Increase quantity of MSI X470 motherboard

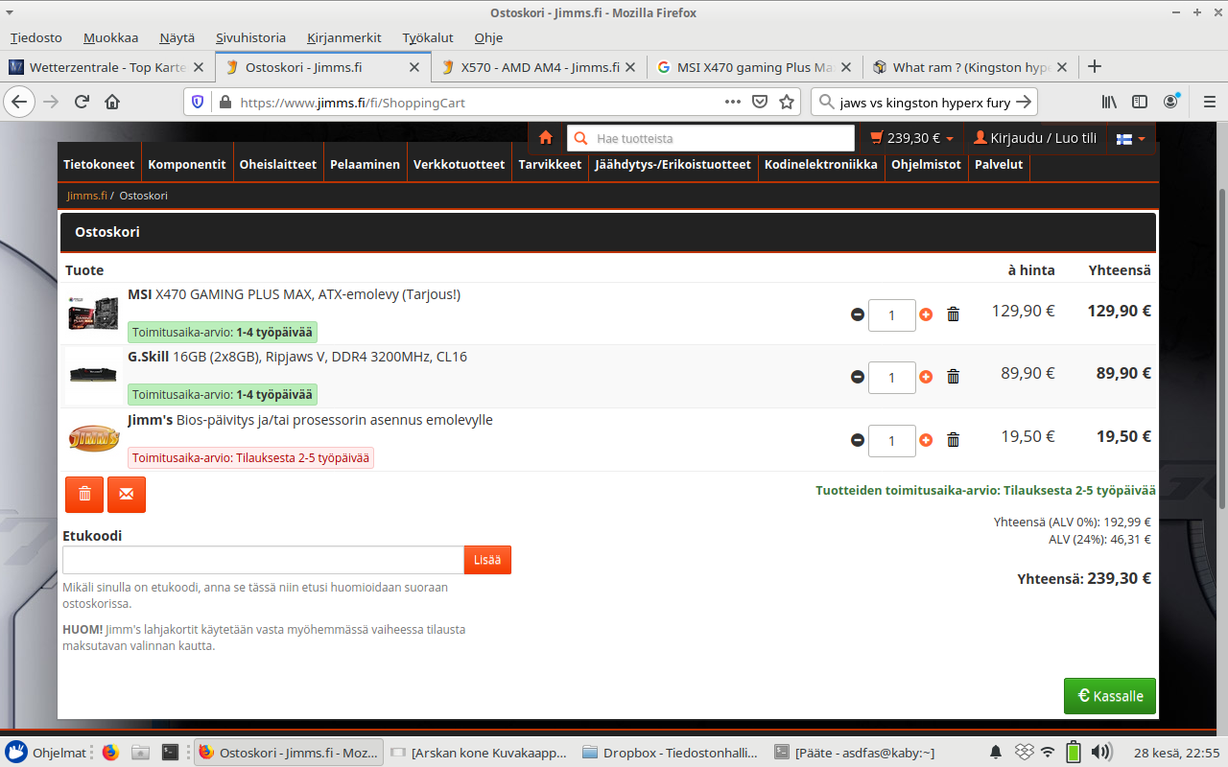coord(926,314)
